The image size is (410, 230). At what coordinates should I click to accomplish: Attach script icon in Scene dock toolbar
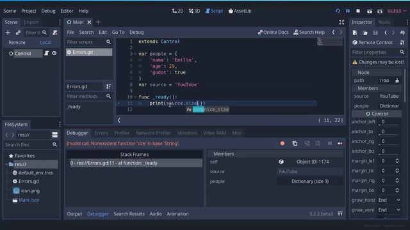[x=55, y=33]
